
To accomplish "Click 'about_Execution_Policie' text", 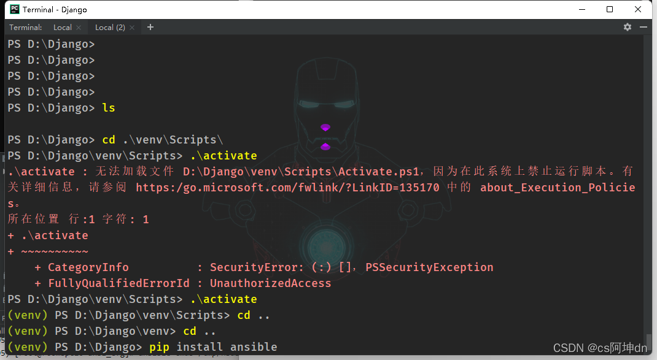I will coord(558,187).
